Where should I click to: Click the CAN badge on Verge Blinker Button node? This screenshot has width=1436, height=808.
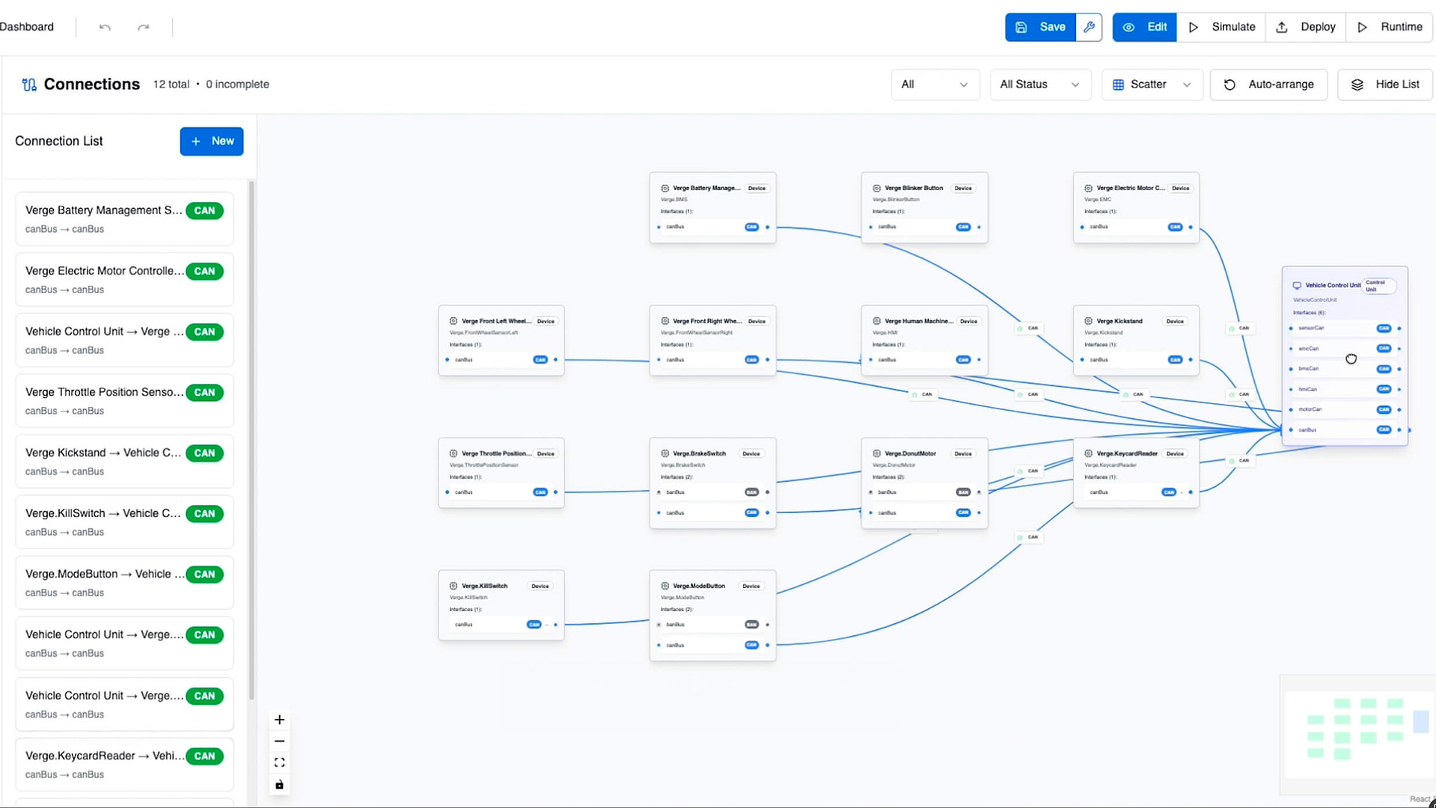point(963,227)
